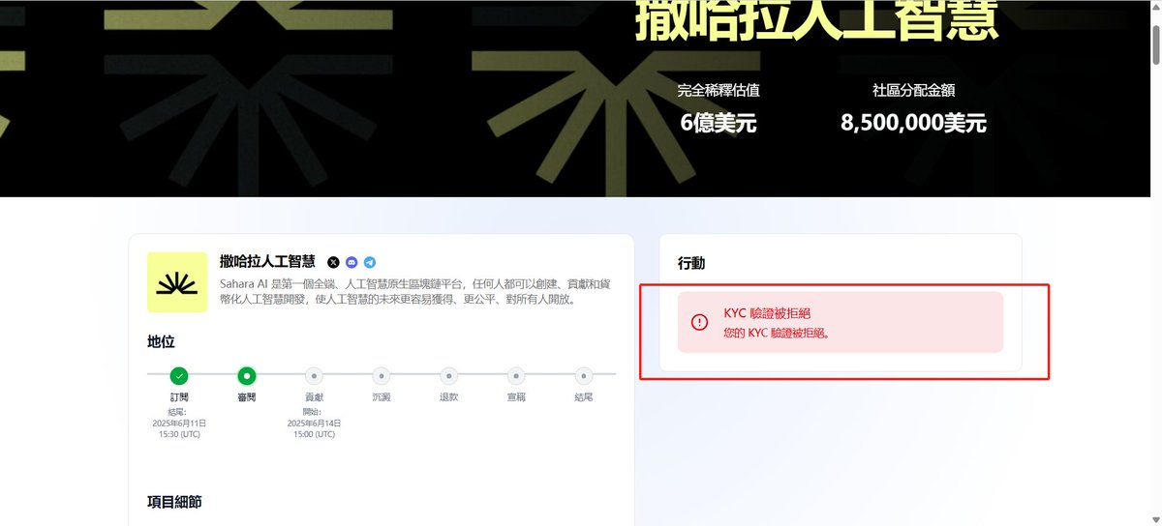Open the Discord social icon

click(352, 262)
